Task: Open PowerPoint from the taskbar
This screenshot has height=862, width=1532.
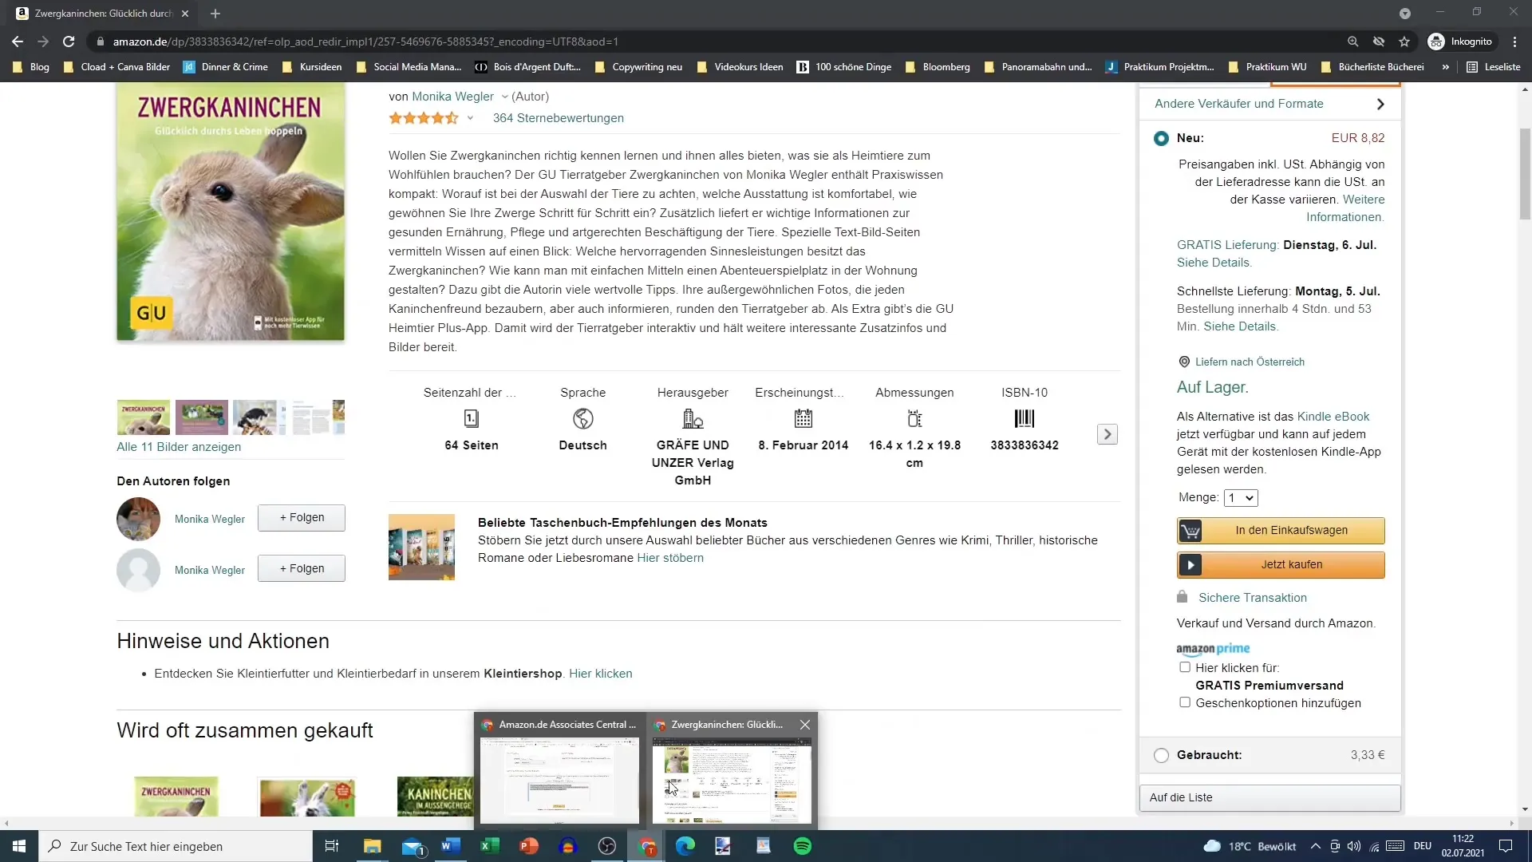Action: (529, 846)
